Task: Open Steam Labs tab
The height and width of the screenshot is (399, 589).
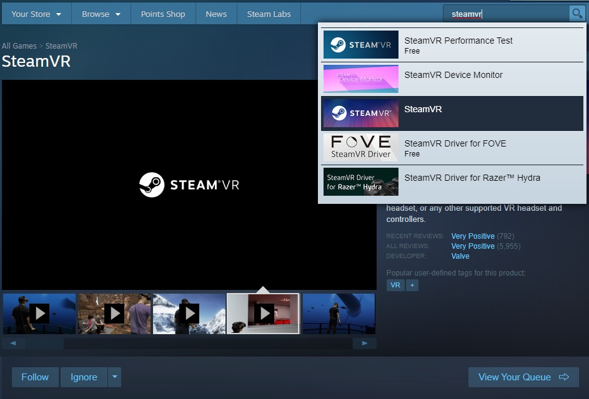Action: click(x=269, y=14)
